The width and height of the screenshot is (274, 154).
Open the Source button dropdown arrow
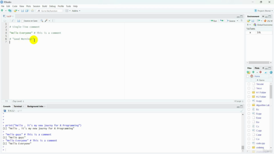coord(237,21)
